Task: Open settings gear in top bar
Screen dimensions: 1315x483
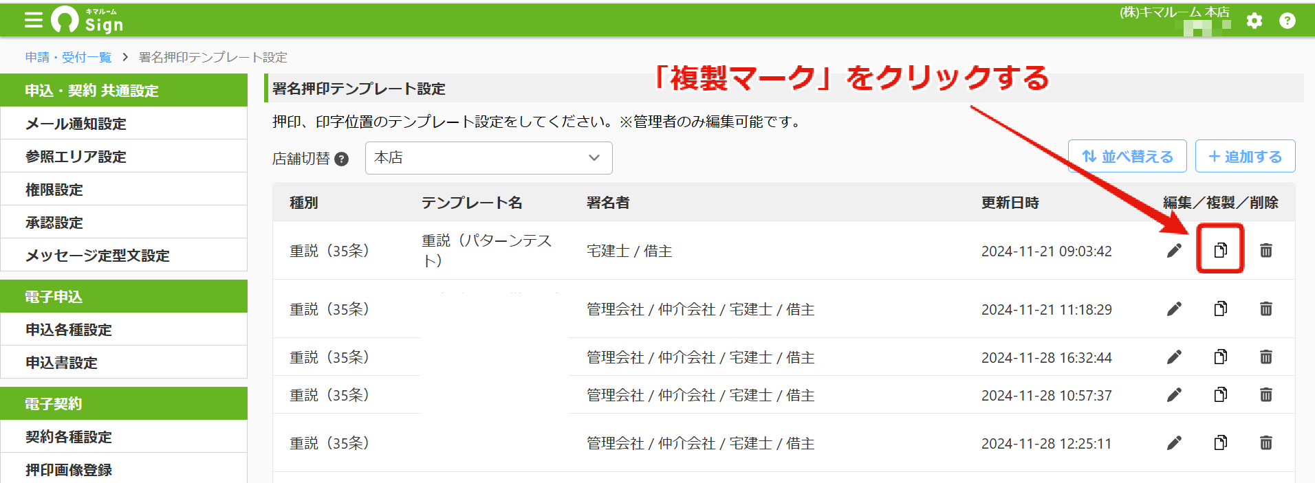Action: pos(1254,21)
